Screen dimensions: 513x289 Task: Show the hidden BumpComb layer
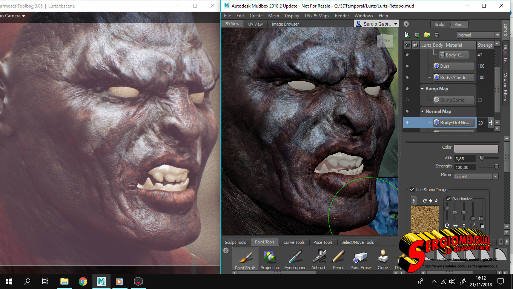click(x=407, y=100)
